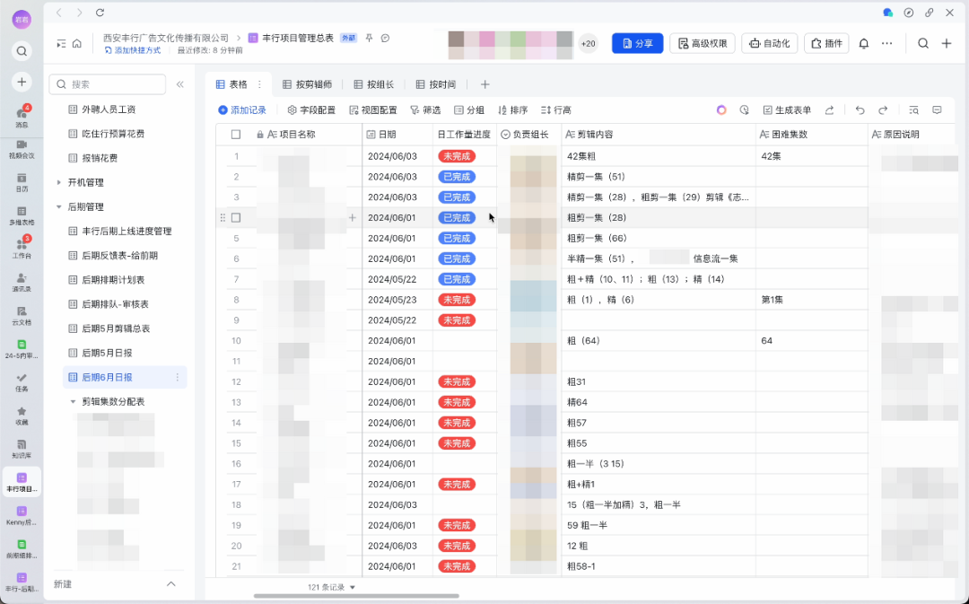The width and height of the screenshot is (969, 604).
Task: Open 收藏 favorites in sidebar
Action: click(x=22, y=416)
